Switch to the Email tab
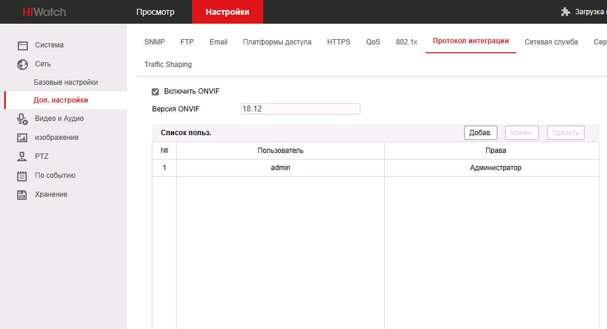The width and height of the screenshot is (607, 329). [x=218, y=42]
